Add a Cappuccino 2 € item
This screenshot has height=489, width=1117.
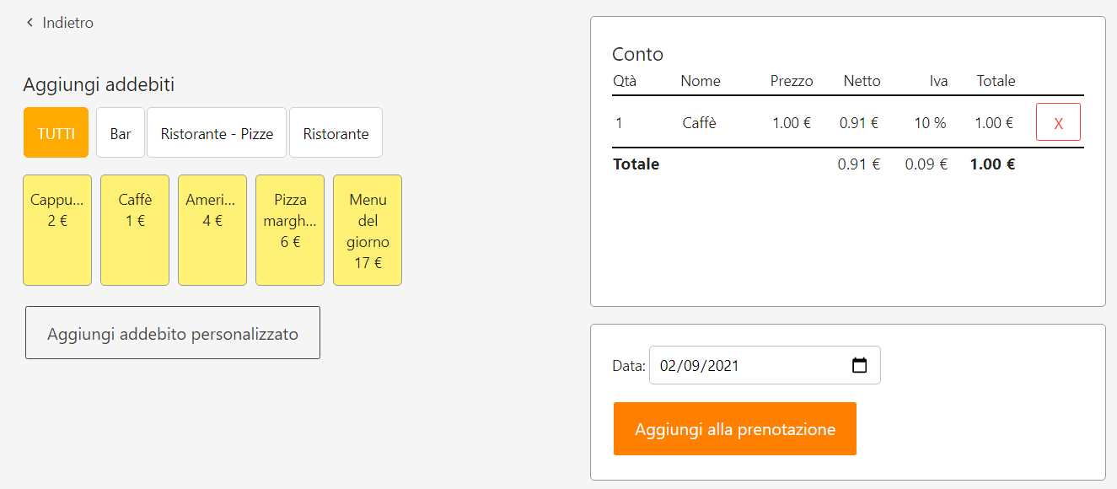tap(57, 230)
